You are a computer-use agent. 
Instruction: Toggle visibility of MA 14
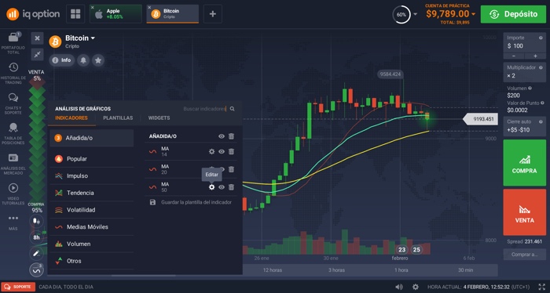pyautogui.click(x=222, y=151)
